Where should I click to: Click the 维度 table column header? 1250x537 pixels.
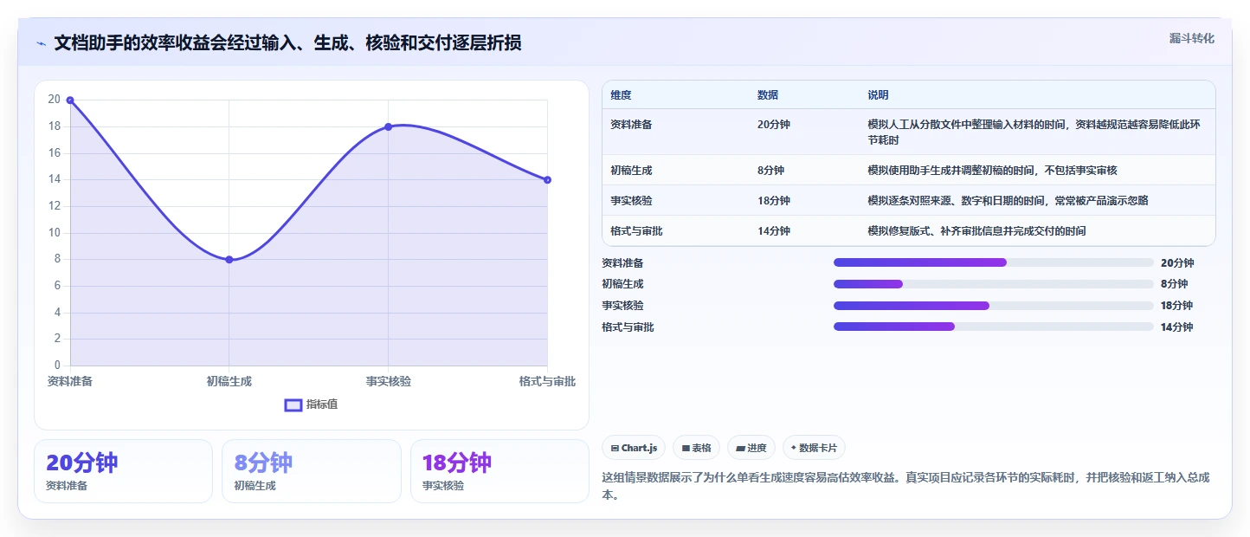tap(621, 95)
